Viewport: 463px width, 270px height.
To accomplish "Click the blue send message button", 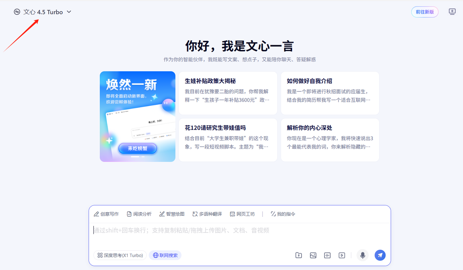I will click(x=380, y=255).
